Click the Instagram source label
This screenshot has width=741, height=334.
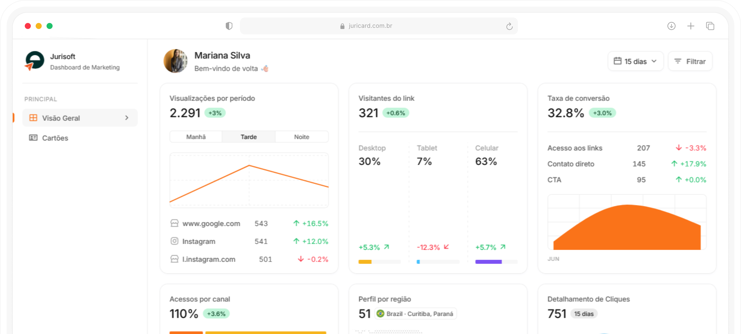199,241
